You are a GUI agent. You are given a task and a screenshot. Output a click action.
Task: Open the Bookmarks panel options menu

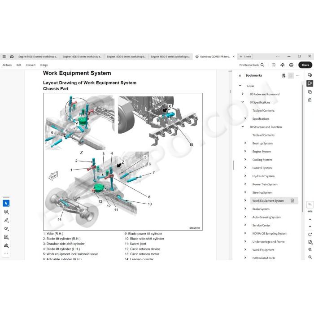(x=298, y=76)
